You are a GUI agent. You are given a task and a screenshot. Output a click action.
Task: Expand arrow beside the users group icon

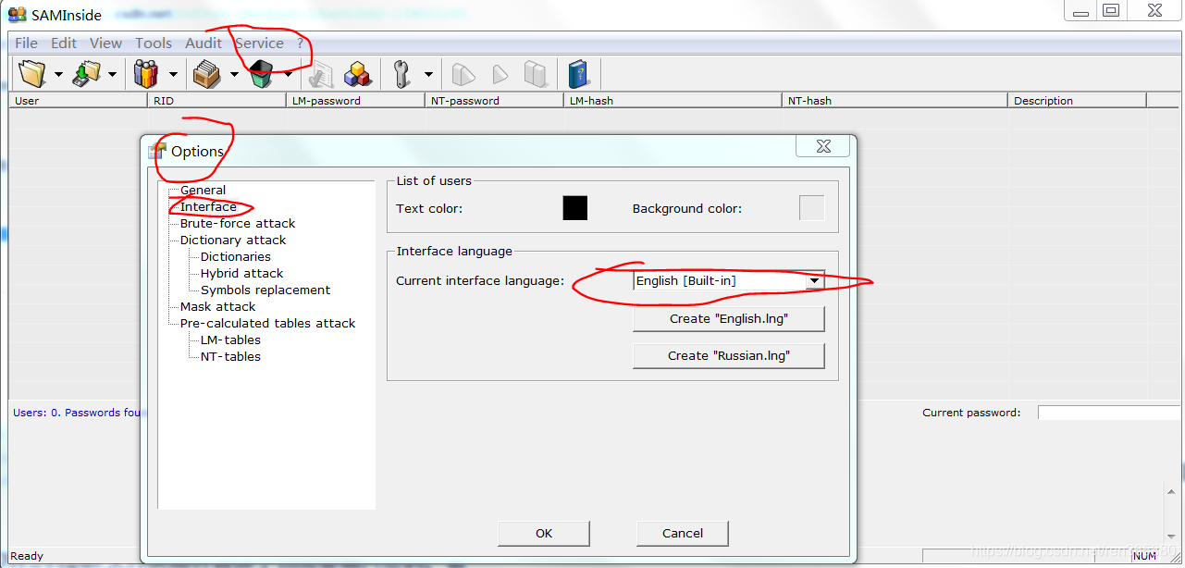point(173,75)
